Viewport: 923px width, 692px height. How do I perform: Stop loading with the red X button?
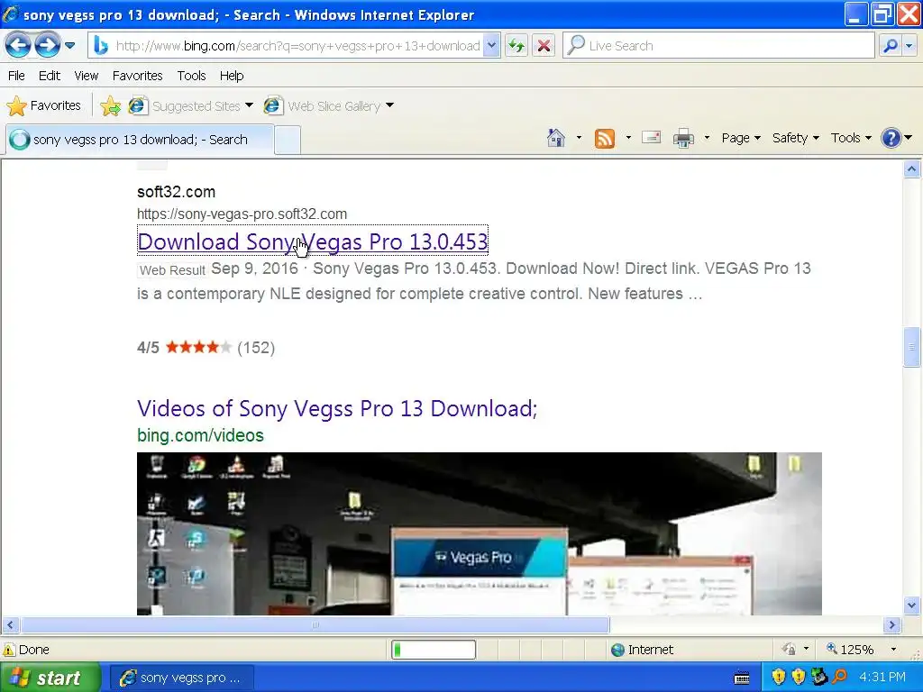544,45
